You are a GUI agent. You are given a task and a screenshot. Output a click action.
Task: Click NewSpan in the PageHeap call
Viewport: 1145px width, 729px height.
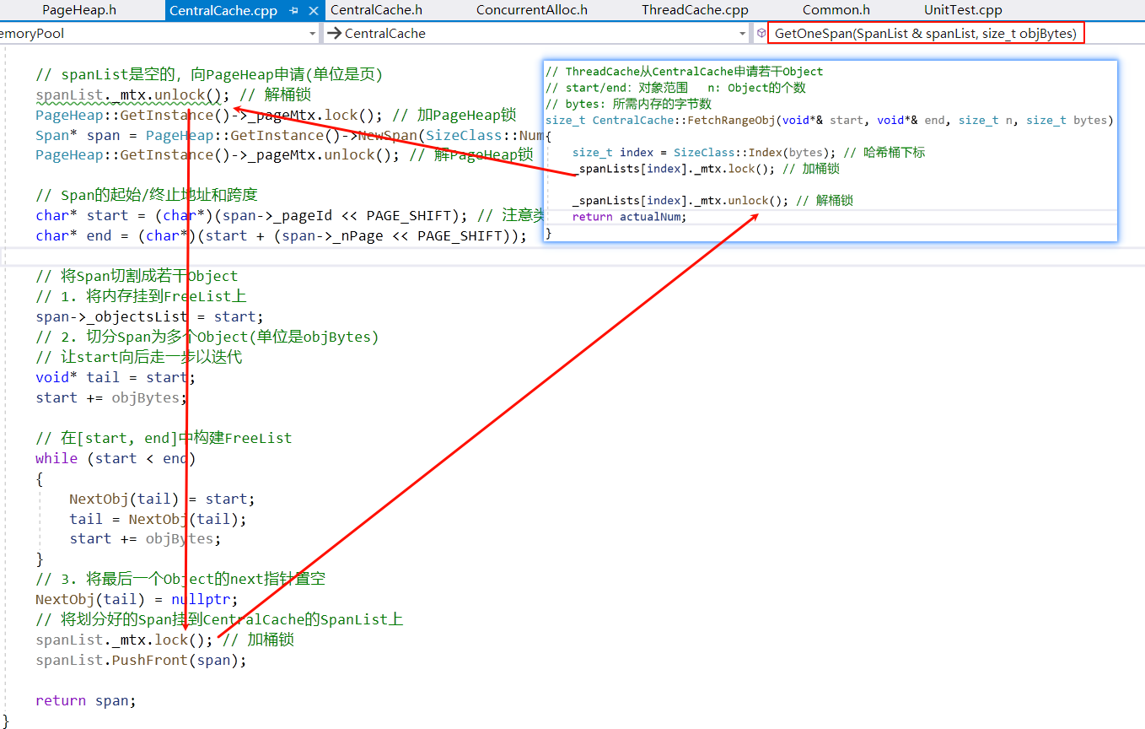point(389,135)
